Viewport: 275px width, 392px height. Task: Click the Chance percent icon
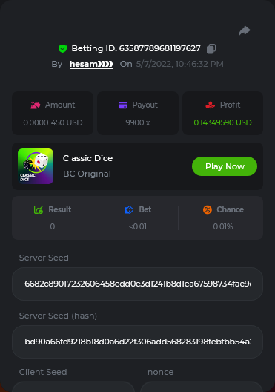pos(208,209)
